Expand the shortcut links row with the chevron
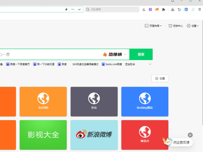The width and height of the screenshot is (203, 152). [150, 64]
